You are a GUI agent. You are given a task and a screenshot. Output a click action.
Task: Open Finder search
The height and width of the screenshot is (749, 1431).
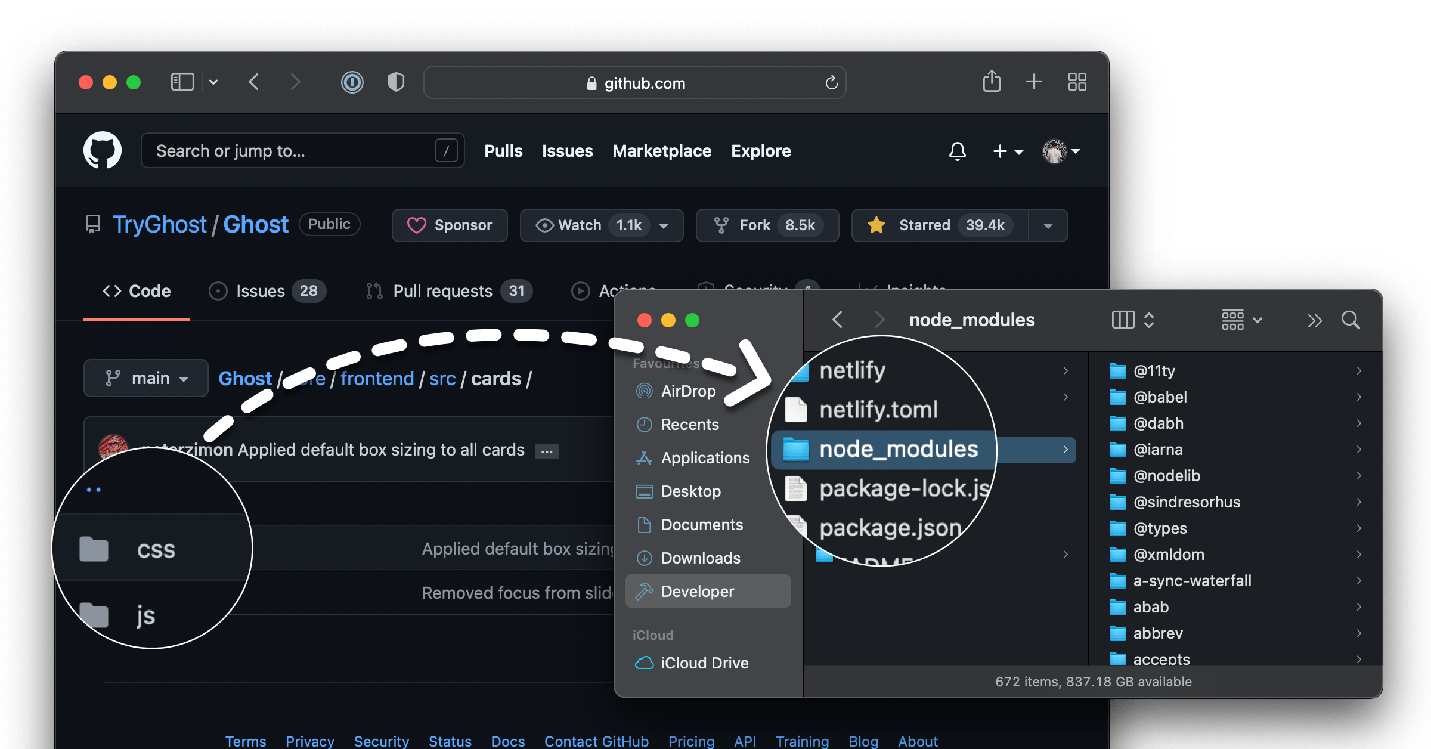click(x=1351, y=320)
